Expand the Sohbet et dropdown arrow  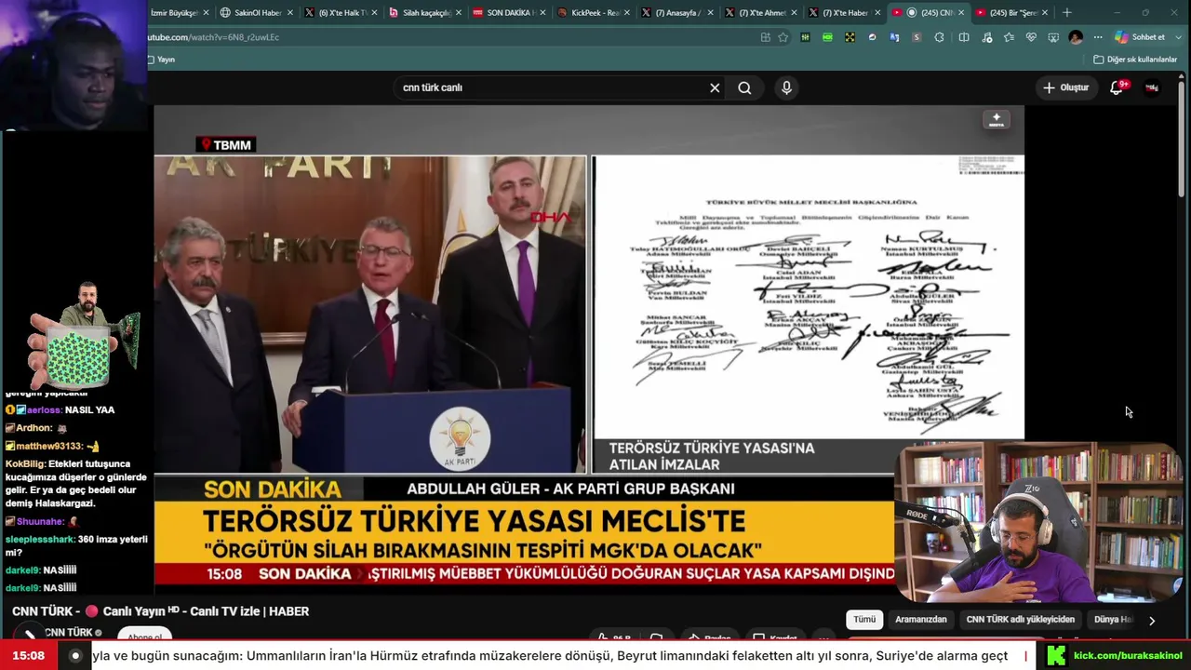(x=1177, y=37)
